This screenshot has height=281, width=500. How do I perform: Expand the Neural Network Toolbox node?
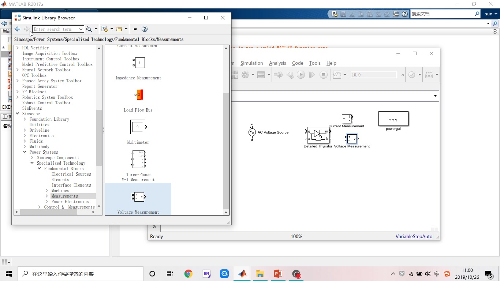pyautogui.click(x=18, y=70)
